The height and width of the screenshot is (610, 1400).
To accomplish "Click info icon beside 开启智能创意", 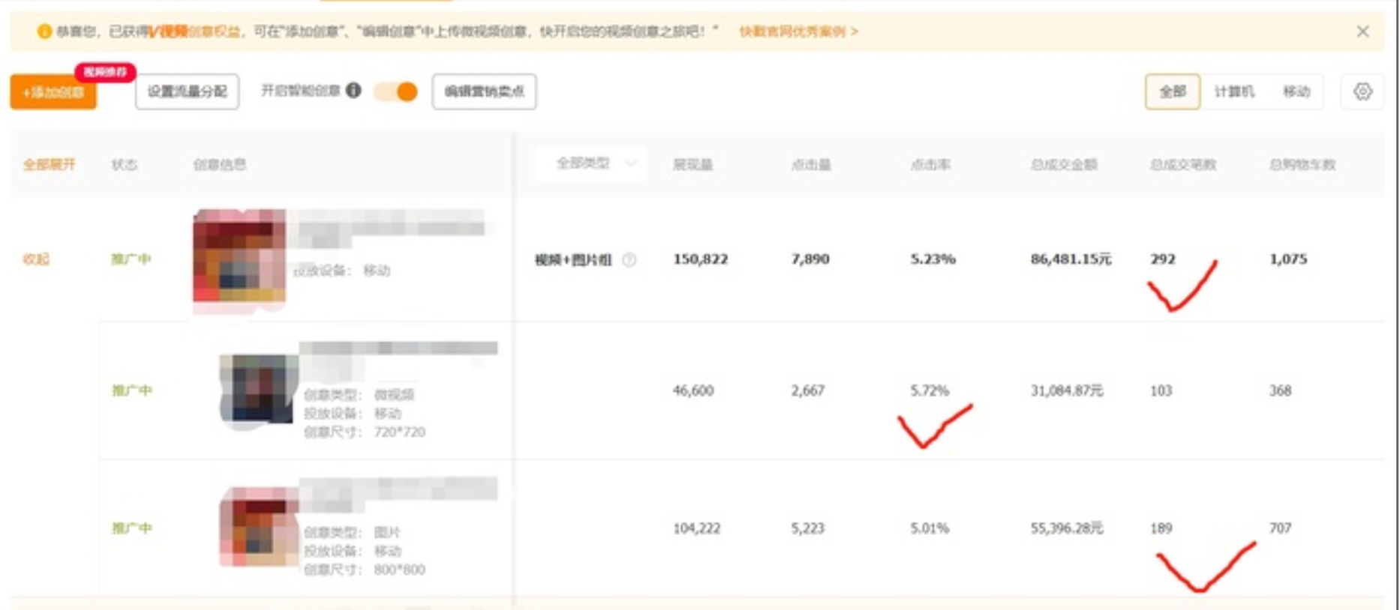I will (353, 91).
